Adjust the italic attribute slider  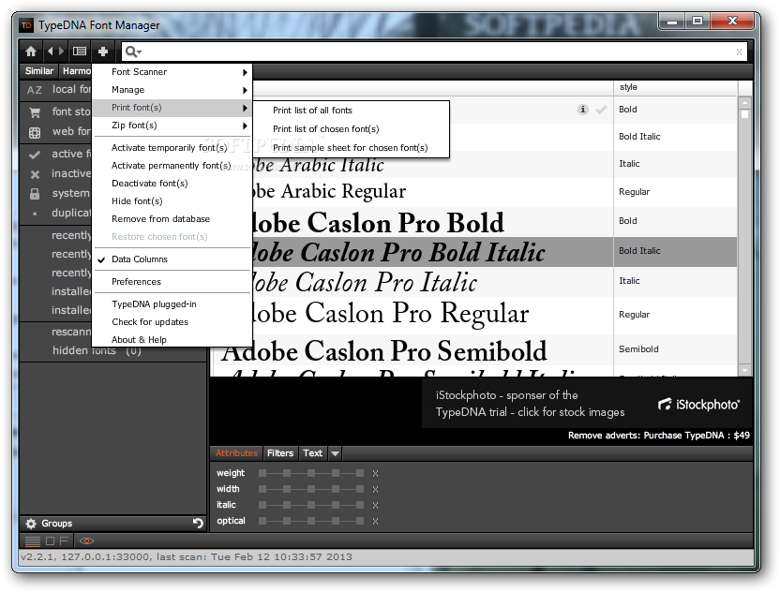[x=311, y=506]
